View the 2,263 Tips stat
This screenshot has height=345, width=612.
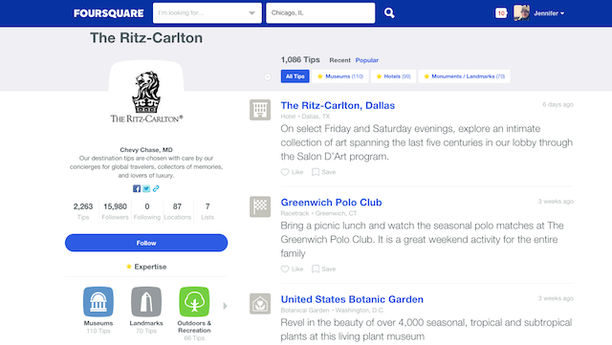[83, 211]
